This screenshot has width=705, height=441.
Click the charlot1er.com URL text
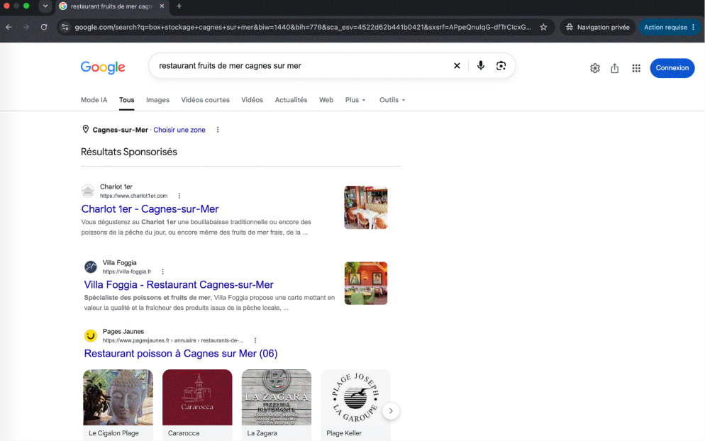tap(133, 196)
